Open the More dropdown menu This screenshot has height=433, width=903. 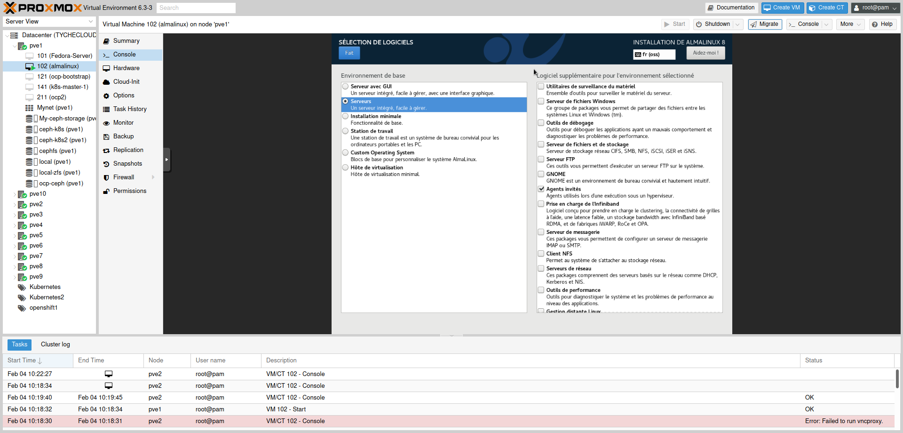[x=850, y=24]
